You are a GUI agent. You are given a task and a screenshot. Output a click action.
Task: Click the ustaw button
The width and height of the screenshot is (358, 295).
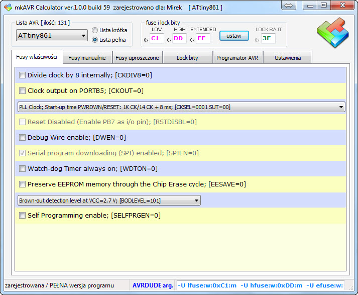tap(234, 36)
